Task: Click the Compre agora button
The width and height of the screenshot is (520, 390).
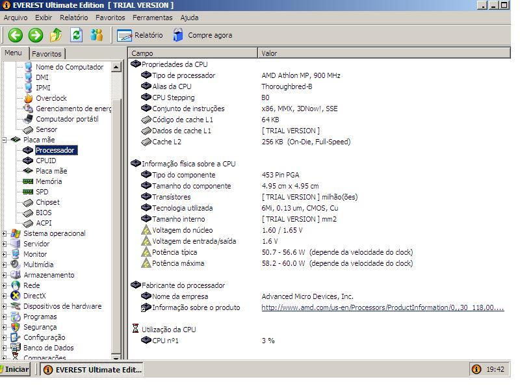Action: coord(203,35)
